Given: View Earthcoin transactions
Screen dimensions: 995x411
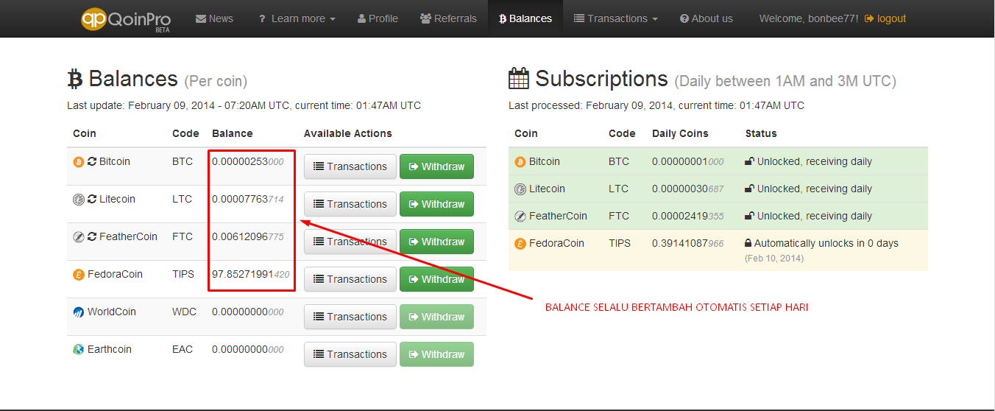Looking at the screenshot, I should coord(350,354).
